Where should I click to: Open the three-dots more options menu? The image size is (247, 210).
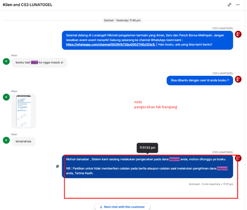point(238,5)
